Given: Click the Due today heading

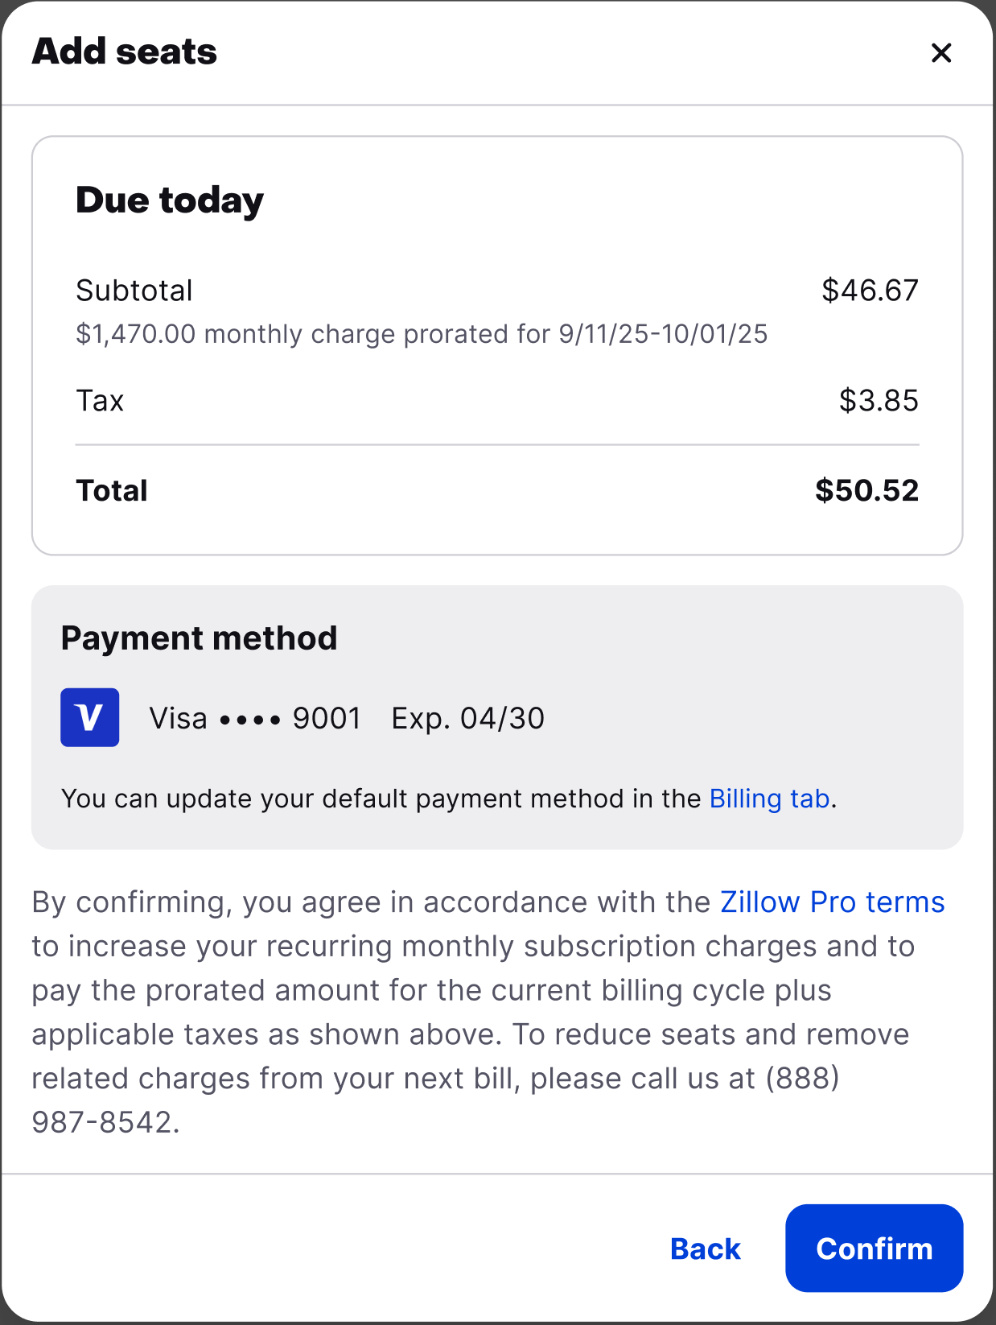Looking at the screenshot, I should point(170,200).
